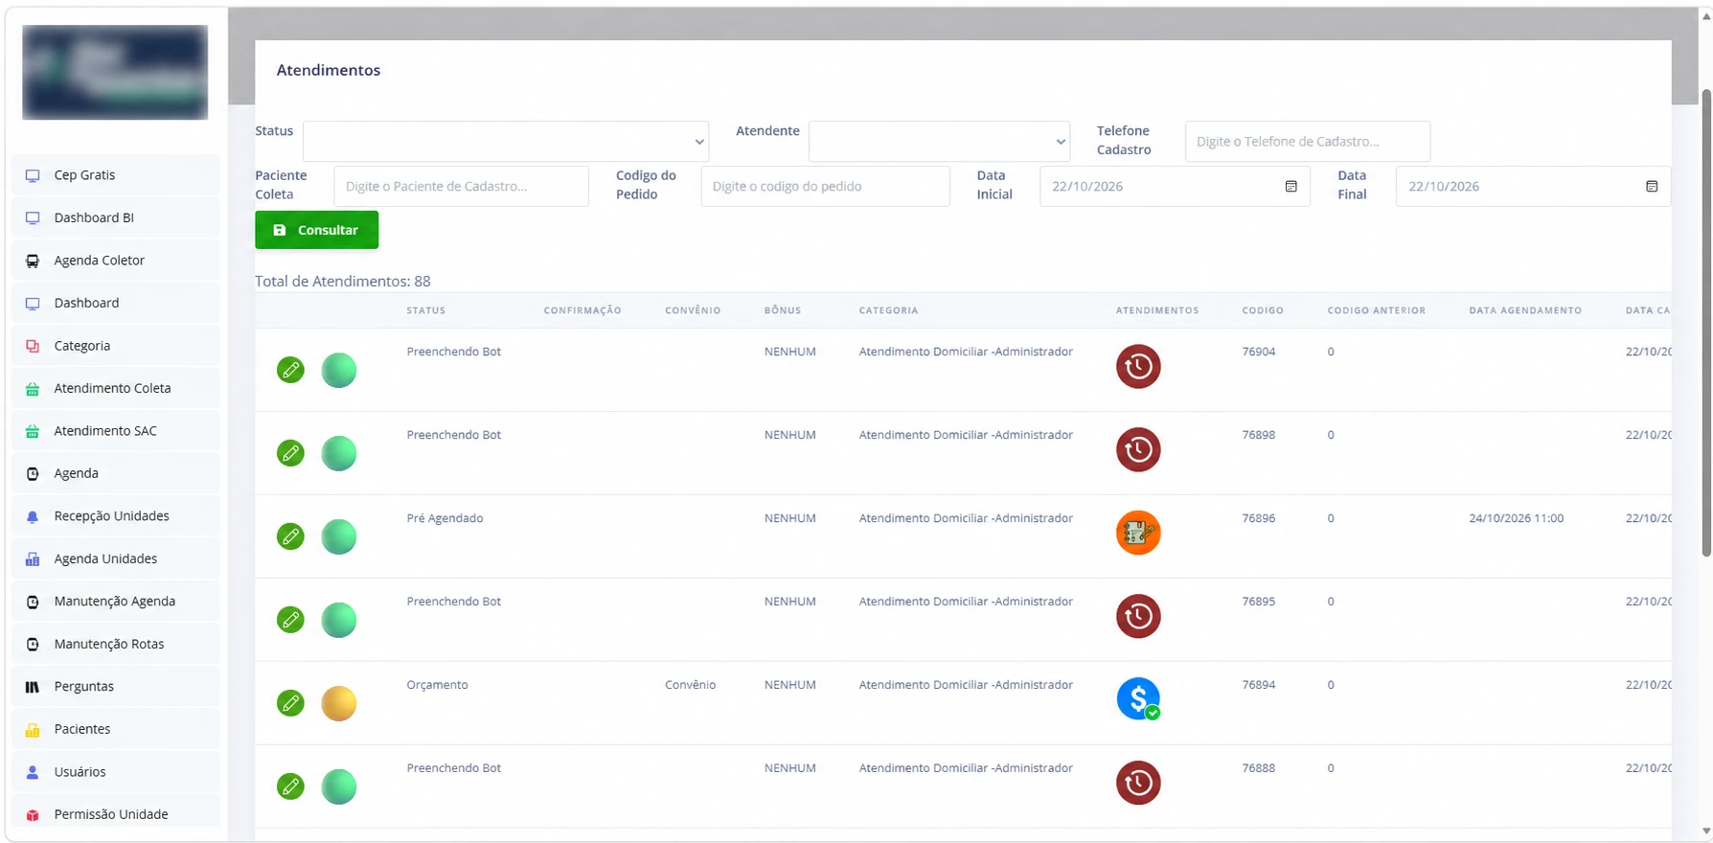The image size is (1713, 843).
Task: Click the STATUS column header
Action: pos(425,310)
